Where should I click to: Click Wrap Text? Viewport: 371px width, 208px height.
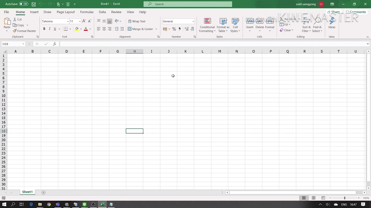[137, 21]
